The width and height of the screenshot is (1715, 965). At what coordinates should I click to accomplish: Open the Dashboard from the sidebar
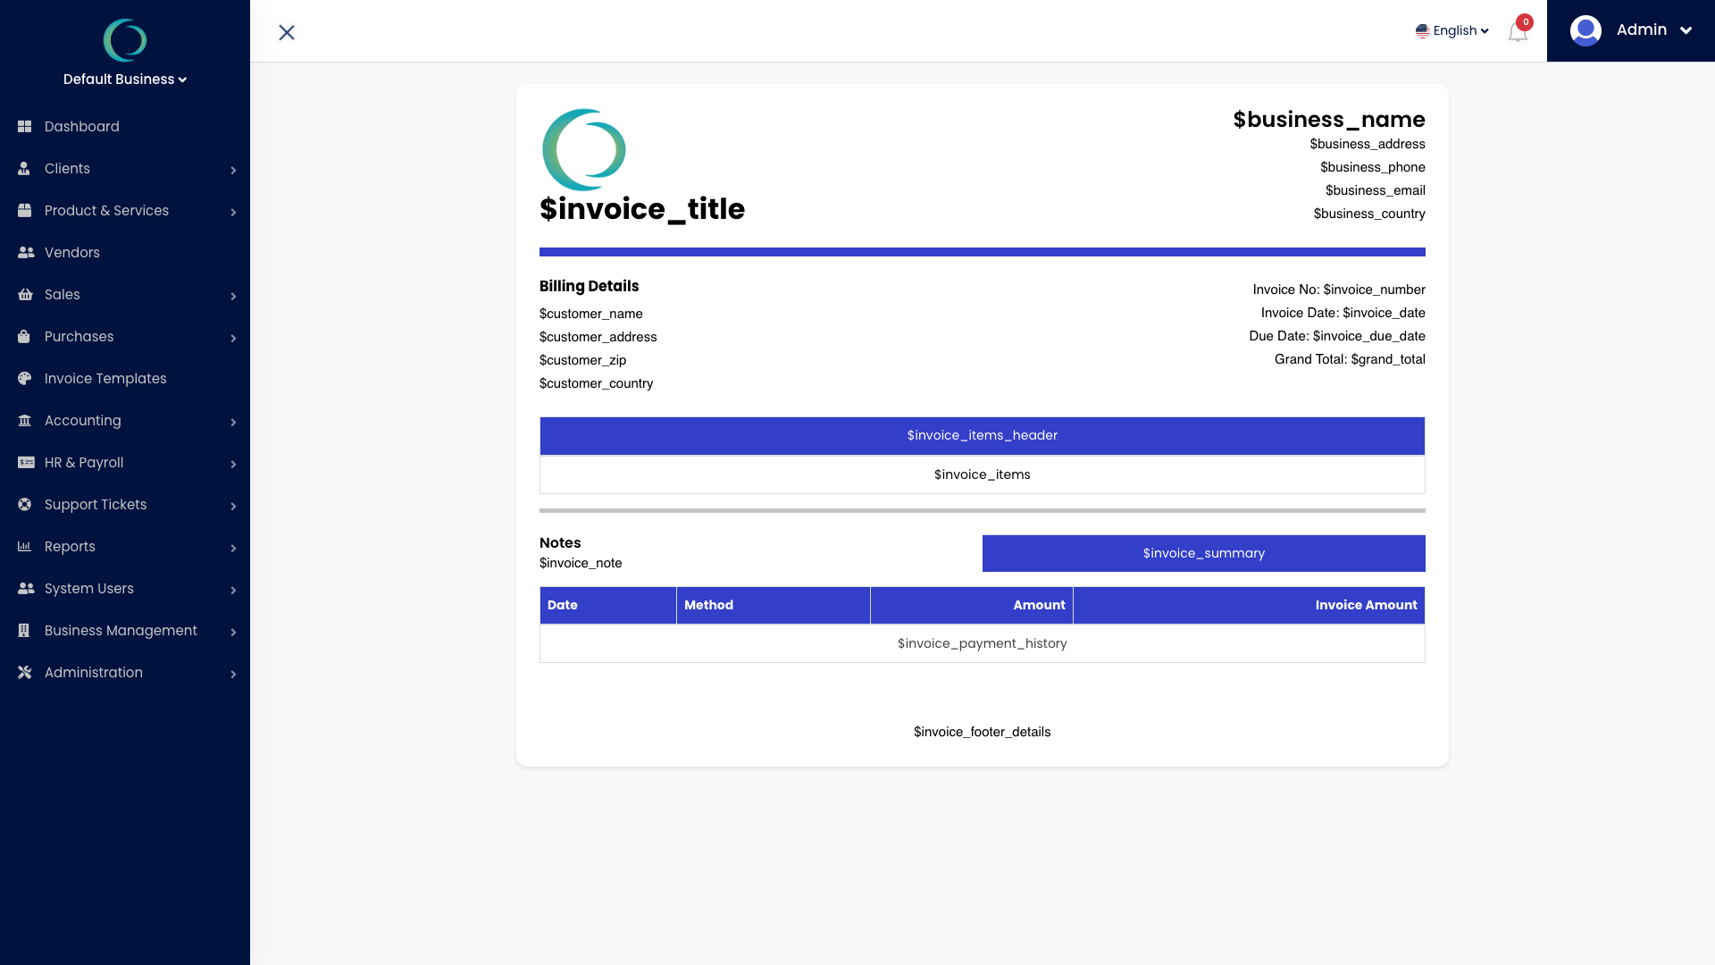pyautogui.click(x=82, y=126)
